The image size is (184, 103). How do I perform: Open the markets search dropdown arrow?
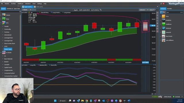pos(20,12)
